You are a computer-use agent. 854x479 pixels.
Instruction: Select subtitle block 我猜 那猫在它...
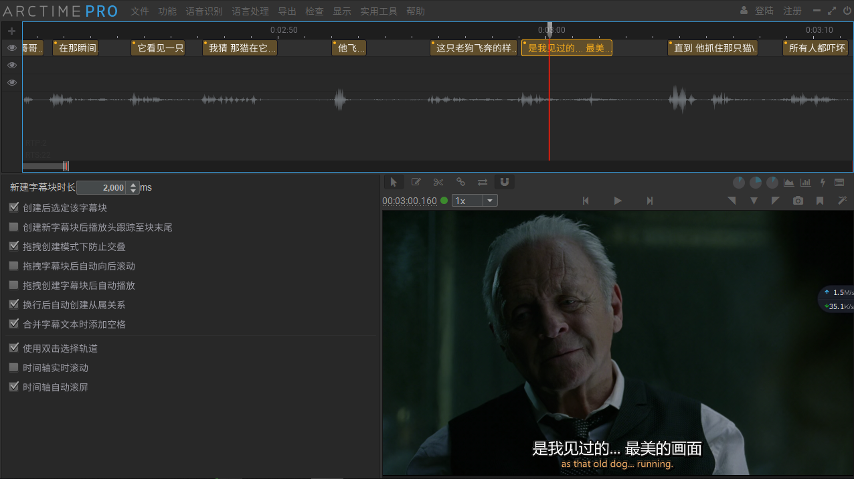pyautogui.click(x=240, y=48)
